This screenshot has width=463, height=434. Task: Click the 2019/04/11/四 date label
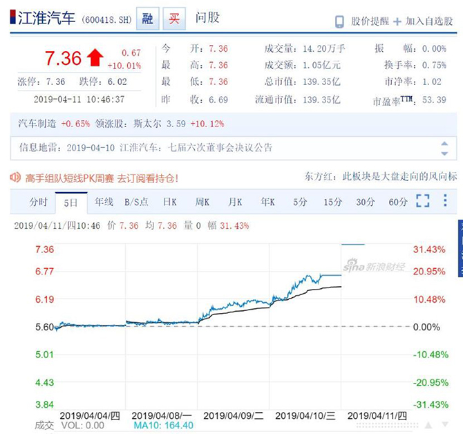pos(377,416)
